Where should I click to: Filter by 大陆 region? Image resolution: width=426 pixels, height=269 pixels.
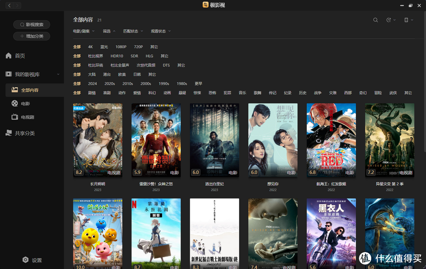92,74
